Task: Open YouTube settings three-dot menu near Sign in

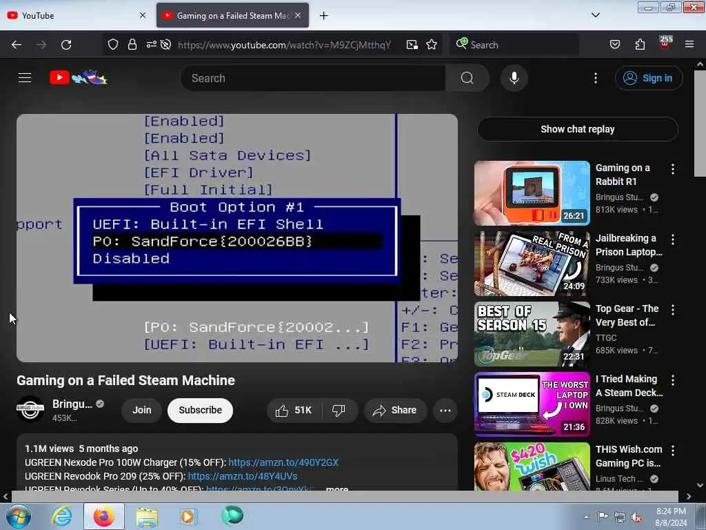Action: click(595, 78)
